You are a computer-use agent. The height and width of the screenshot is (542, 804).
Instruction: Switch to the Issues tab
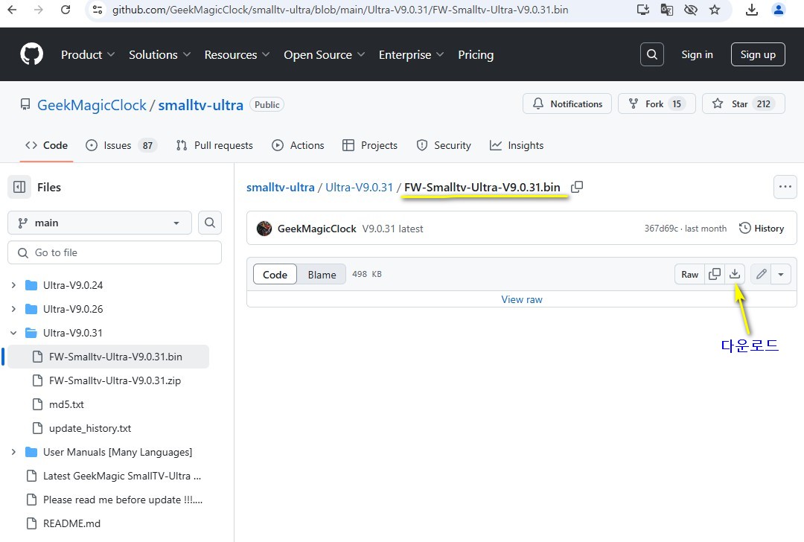click(121, 146)
